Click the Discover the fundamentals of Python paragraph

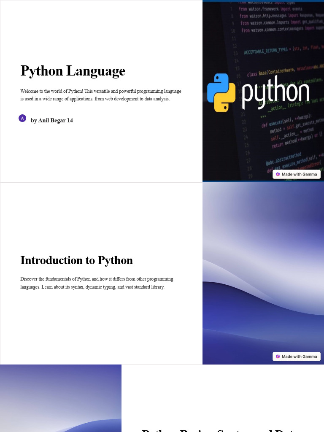coord(97,283)
